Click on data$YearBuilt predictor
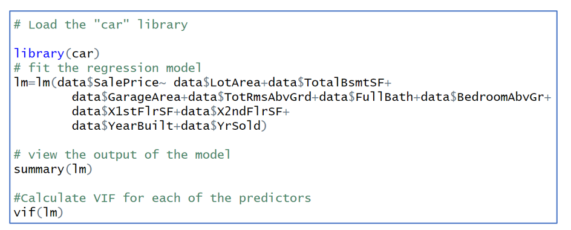The image size is (571, 230). tap(123, 126)
